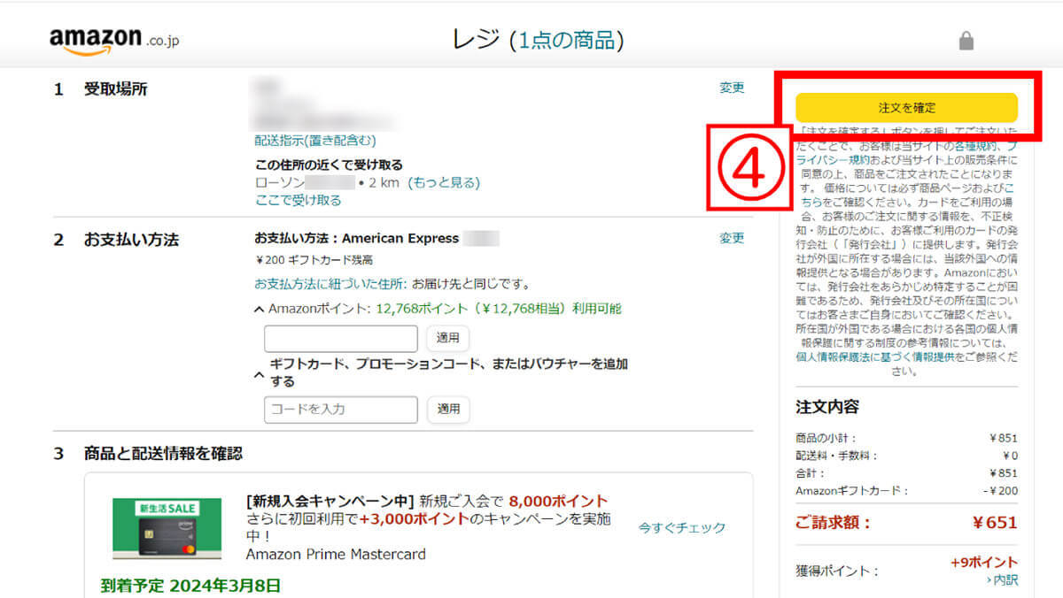The image size is (1063, 598).
Task: Click the Amazon.co.jp logo
Action: [x=115, y=40]
